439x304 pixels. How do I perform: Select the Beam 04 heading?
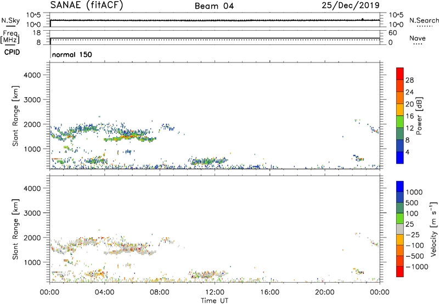pos(214,6)
